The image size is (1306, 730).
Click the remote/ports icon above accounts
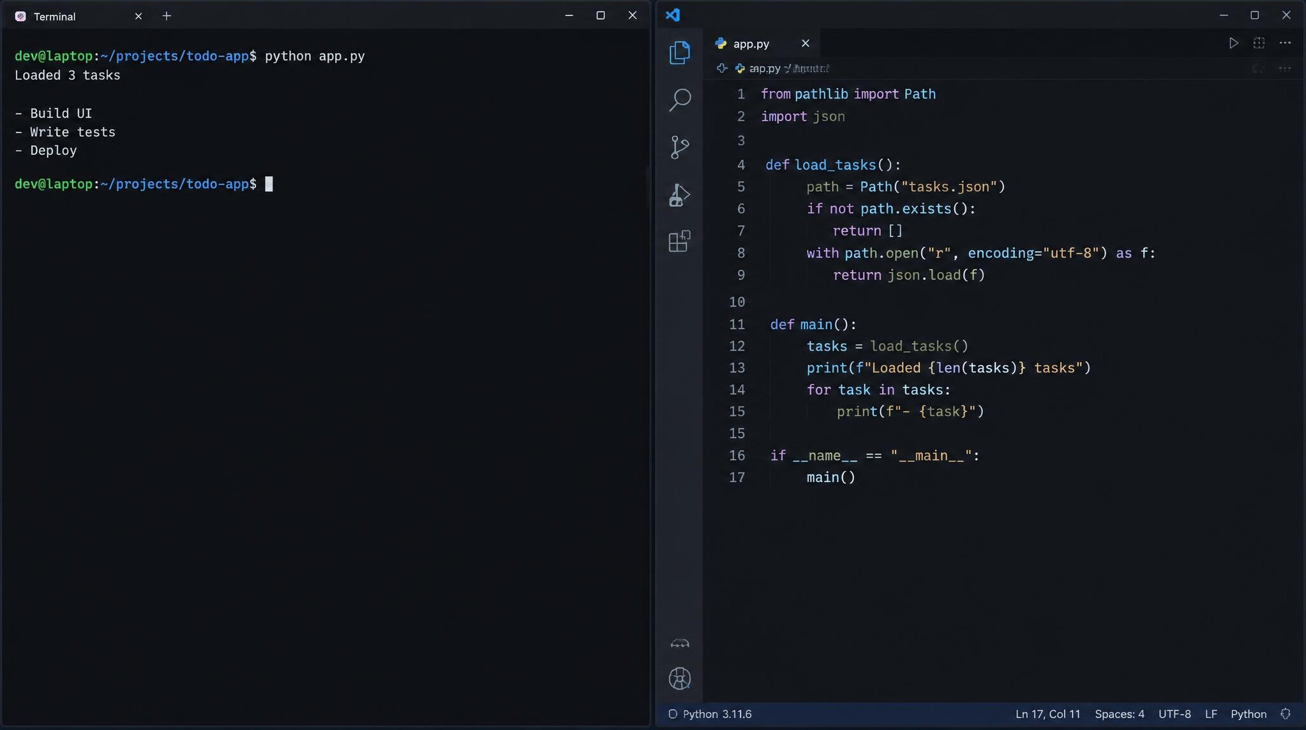(x=679, y=644)
